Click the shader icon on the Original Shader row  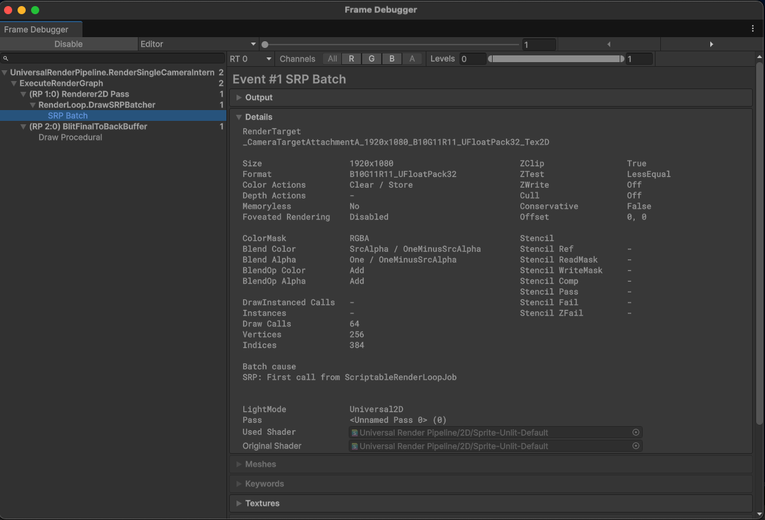355,446
